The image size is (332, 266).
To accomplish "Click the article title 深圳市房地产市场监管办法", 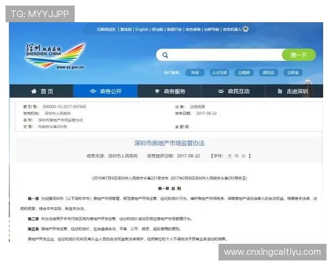I will 169,143.
